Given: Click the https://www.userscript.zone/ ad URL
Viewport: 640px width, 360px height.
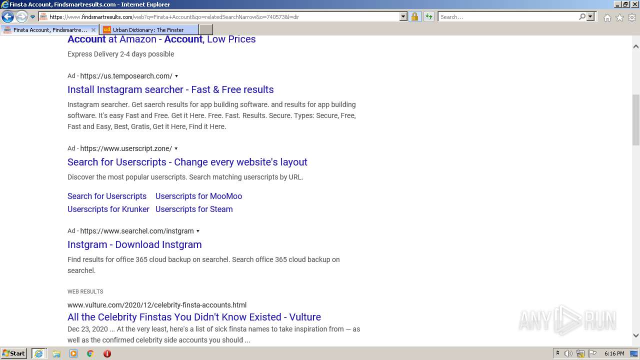Looking at the screenshot, I should click(x=126, y=148).
